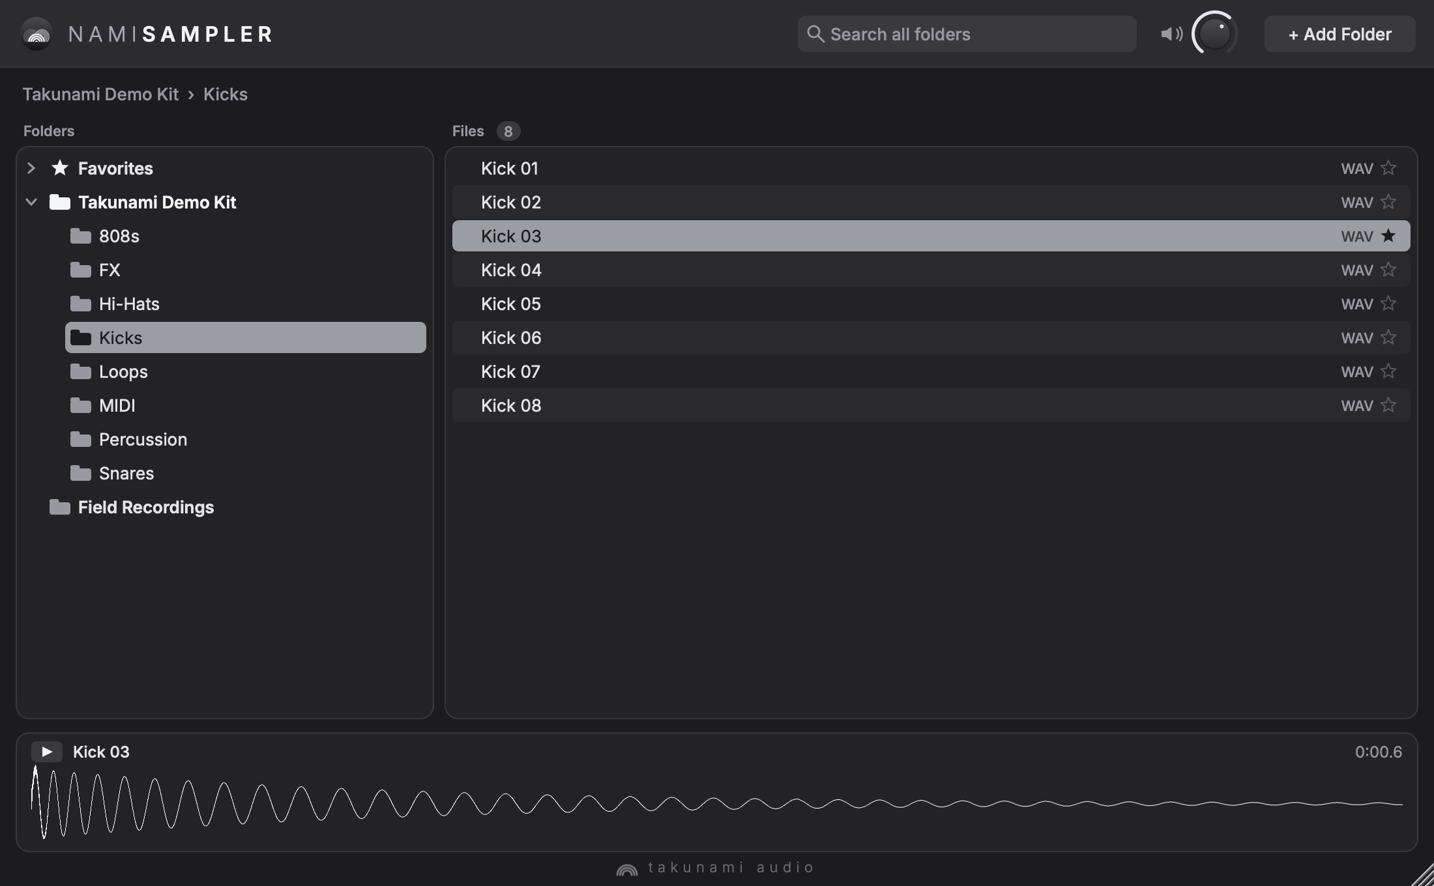Open the Percussion folder
1434x886 pixels.
(246, 439)
